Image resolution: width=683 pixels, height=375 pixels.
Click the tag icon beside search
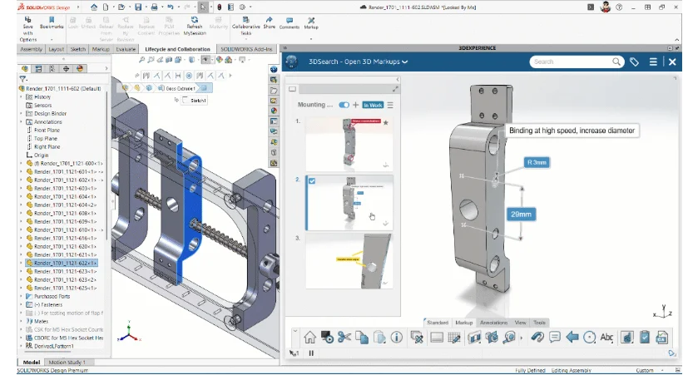pos(634,62)
